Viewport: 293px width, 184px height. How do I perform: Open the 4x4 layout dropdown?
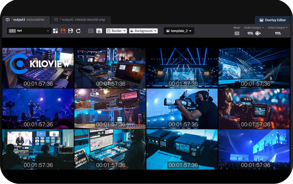coord(29,31)
